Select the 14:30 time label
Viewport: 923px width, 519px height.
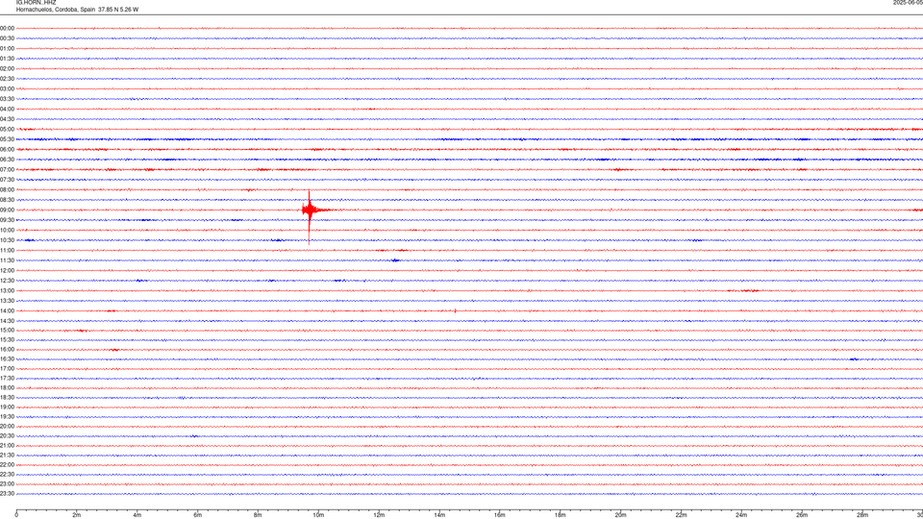[x=7, y=321]
